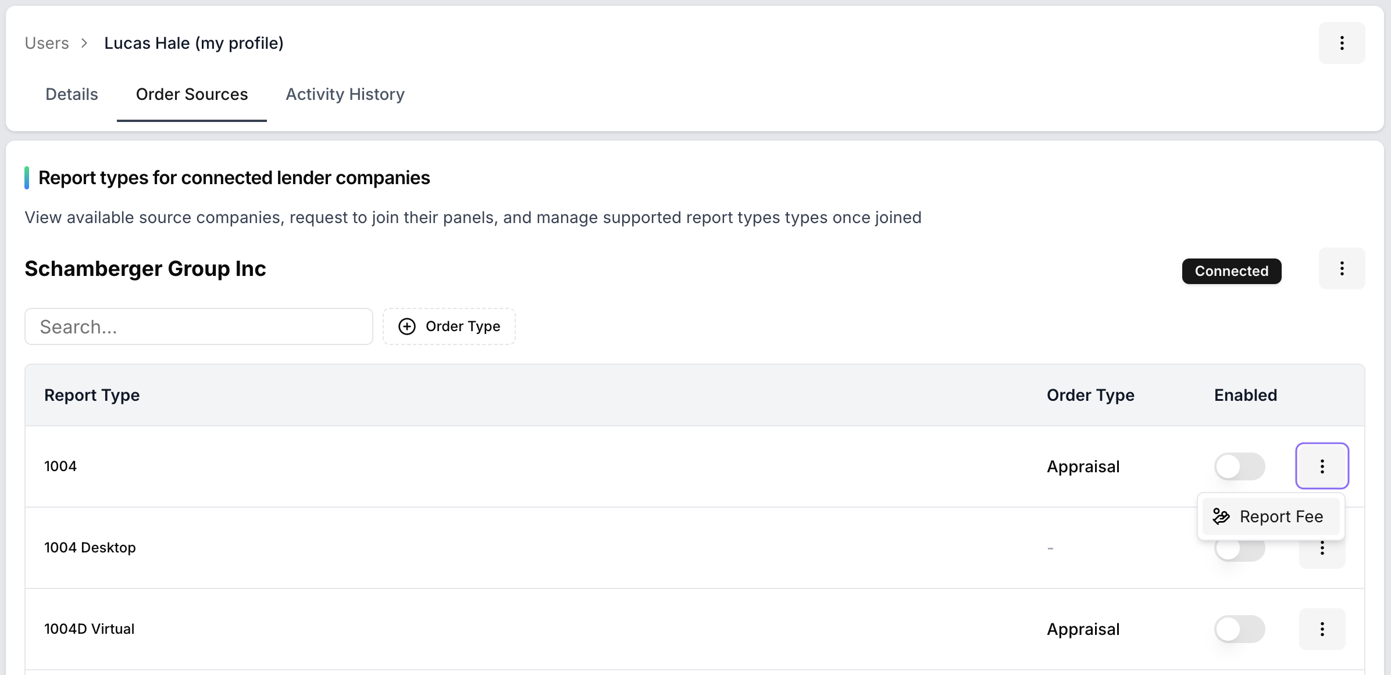The height and width of the screenshot is (675, 1391).
Task: Select the Order Sources tab
Action: (192, 94)
